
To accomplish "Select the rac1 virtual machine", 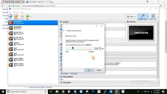I will tap(33, 49).
